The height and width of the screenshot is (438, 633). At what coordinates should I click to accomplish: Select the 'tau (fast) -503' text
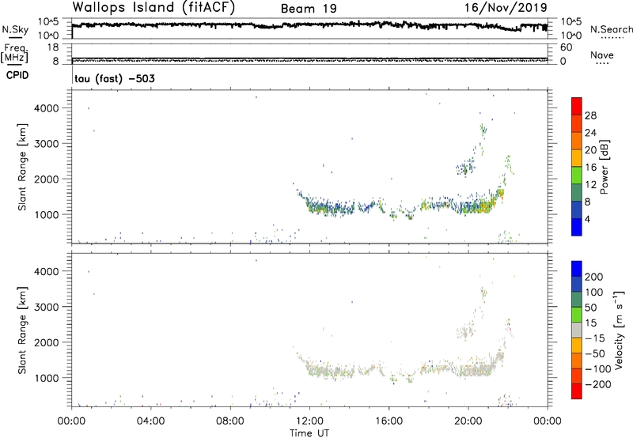pyautogui.click(x=115, y=78)
